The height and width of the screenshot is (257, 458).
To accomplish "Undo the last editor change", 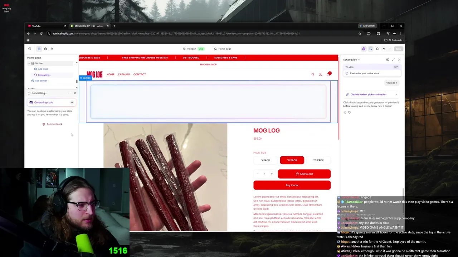I will coord(384,49).
